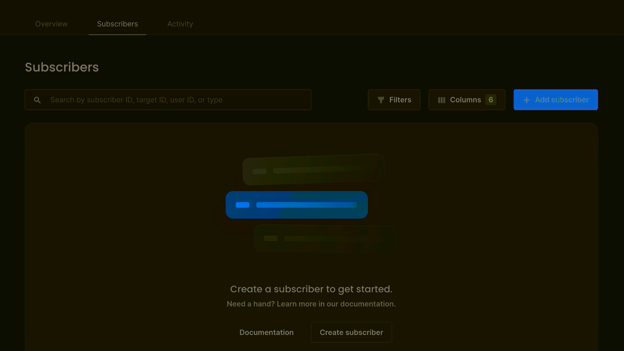624x351 pixels.
Task: Click the Columns count badge showing 6
Action: point(490,100)
